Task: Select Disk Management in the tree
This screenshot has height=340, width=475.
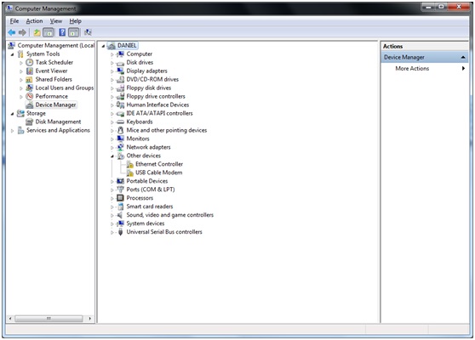Action: 58,122
